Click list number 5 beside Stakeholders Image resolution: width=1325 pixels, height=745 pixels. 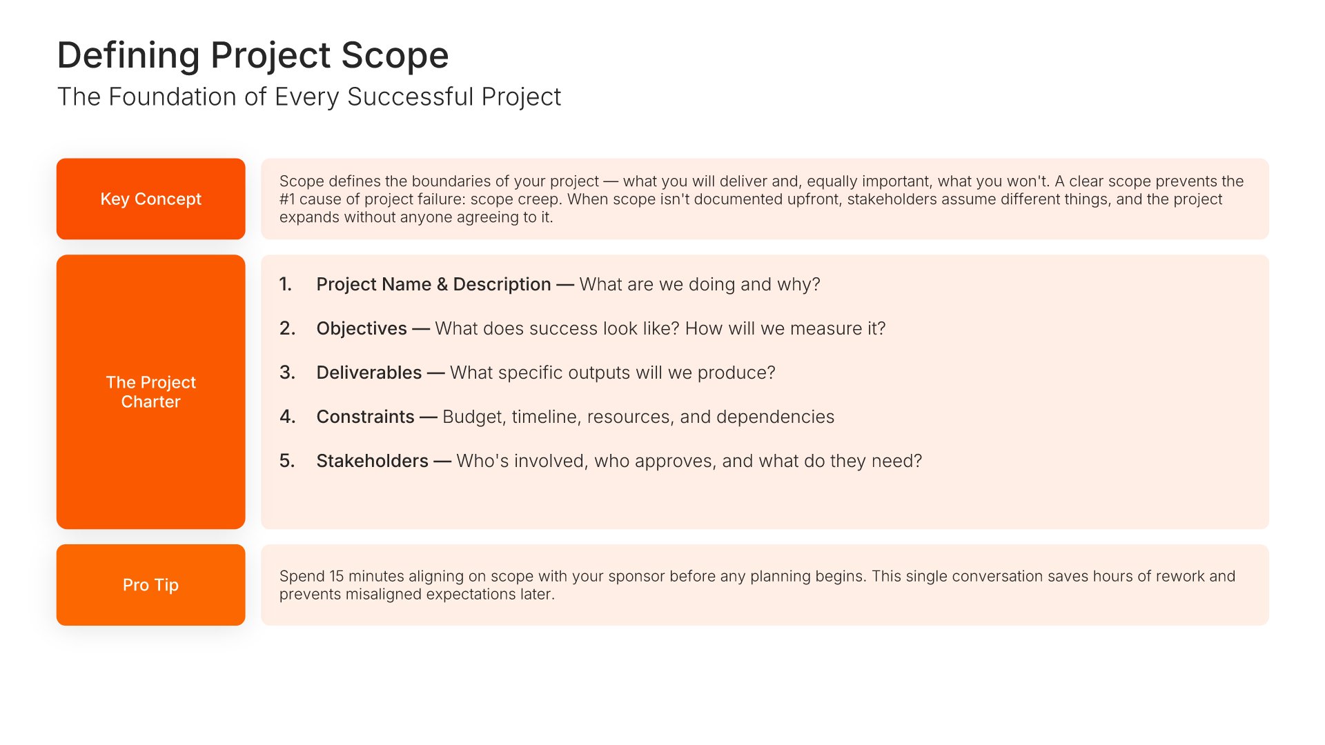pyautogui.click(x=287, y=461)
